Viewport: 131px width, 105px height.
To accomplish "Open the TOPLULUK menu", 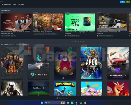I will click(x=6, y=5).
